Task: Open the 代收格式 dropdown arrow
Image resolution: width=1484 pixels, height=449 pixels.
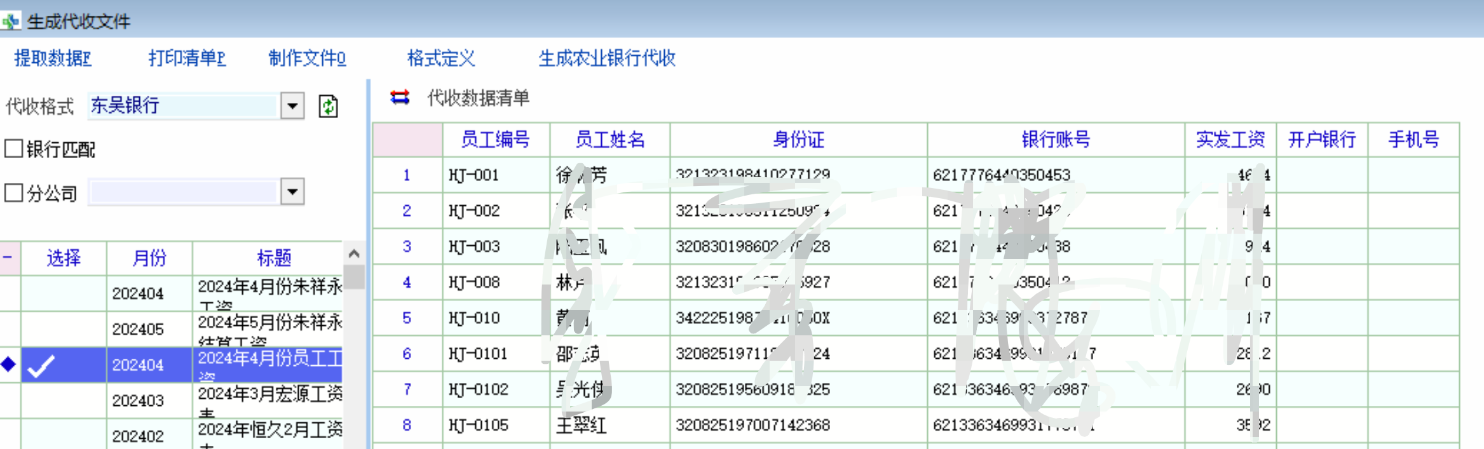Action: pos(292,105)
